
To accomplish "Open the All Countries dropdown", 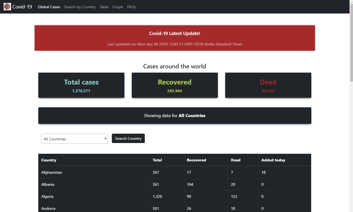I will coord(74,139).
